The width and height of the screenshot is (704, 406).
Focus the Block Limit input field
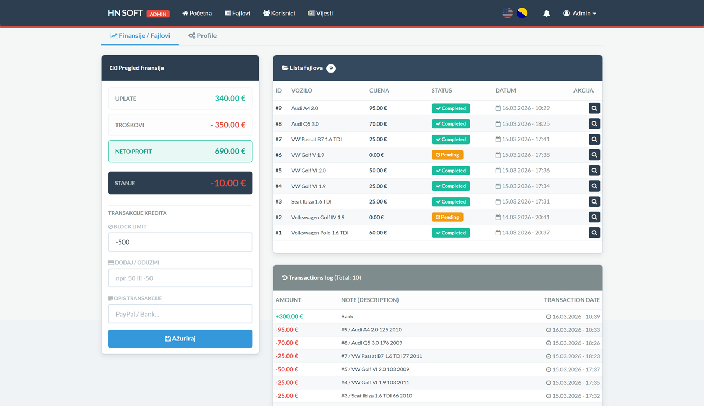[180, 242]
